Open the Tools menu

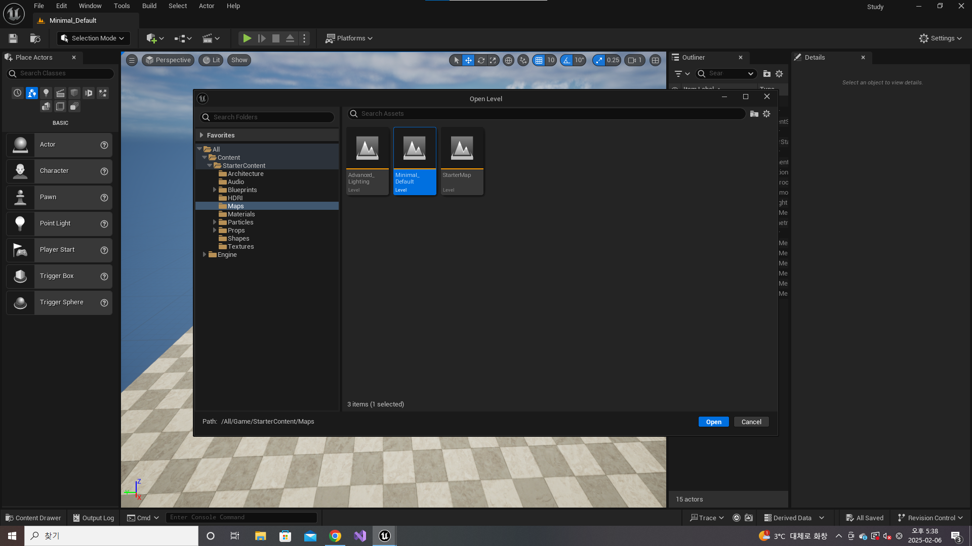121,6
